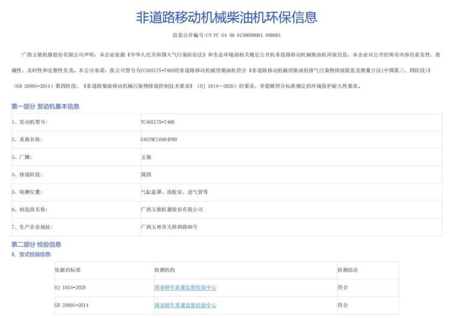Click the brand value 玉柴 in the table
The height and width of the screenshot is (318, 454).
tap(146, 157)
